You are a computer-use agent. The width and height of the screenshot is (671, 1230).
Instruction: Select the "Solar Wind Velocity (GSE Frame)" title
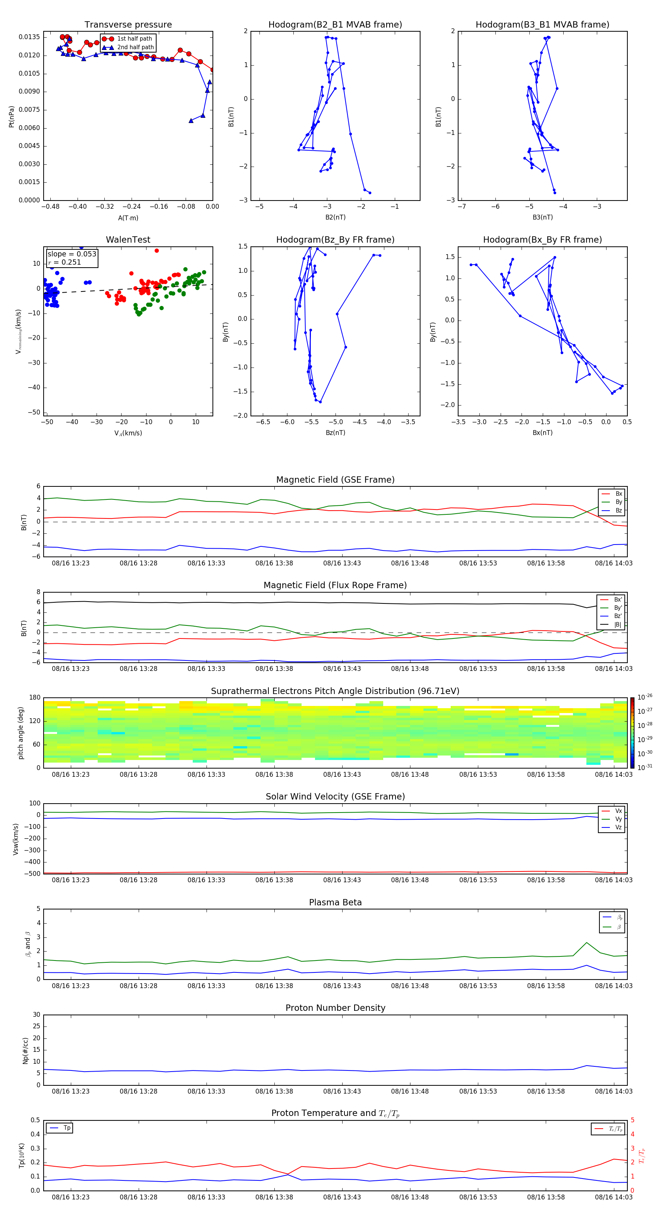[335, 797]
